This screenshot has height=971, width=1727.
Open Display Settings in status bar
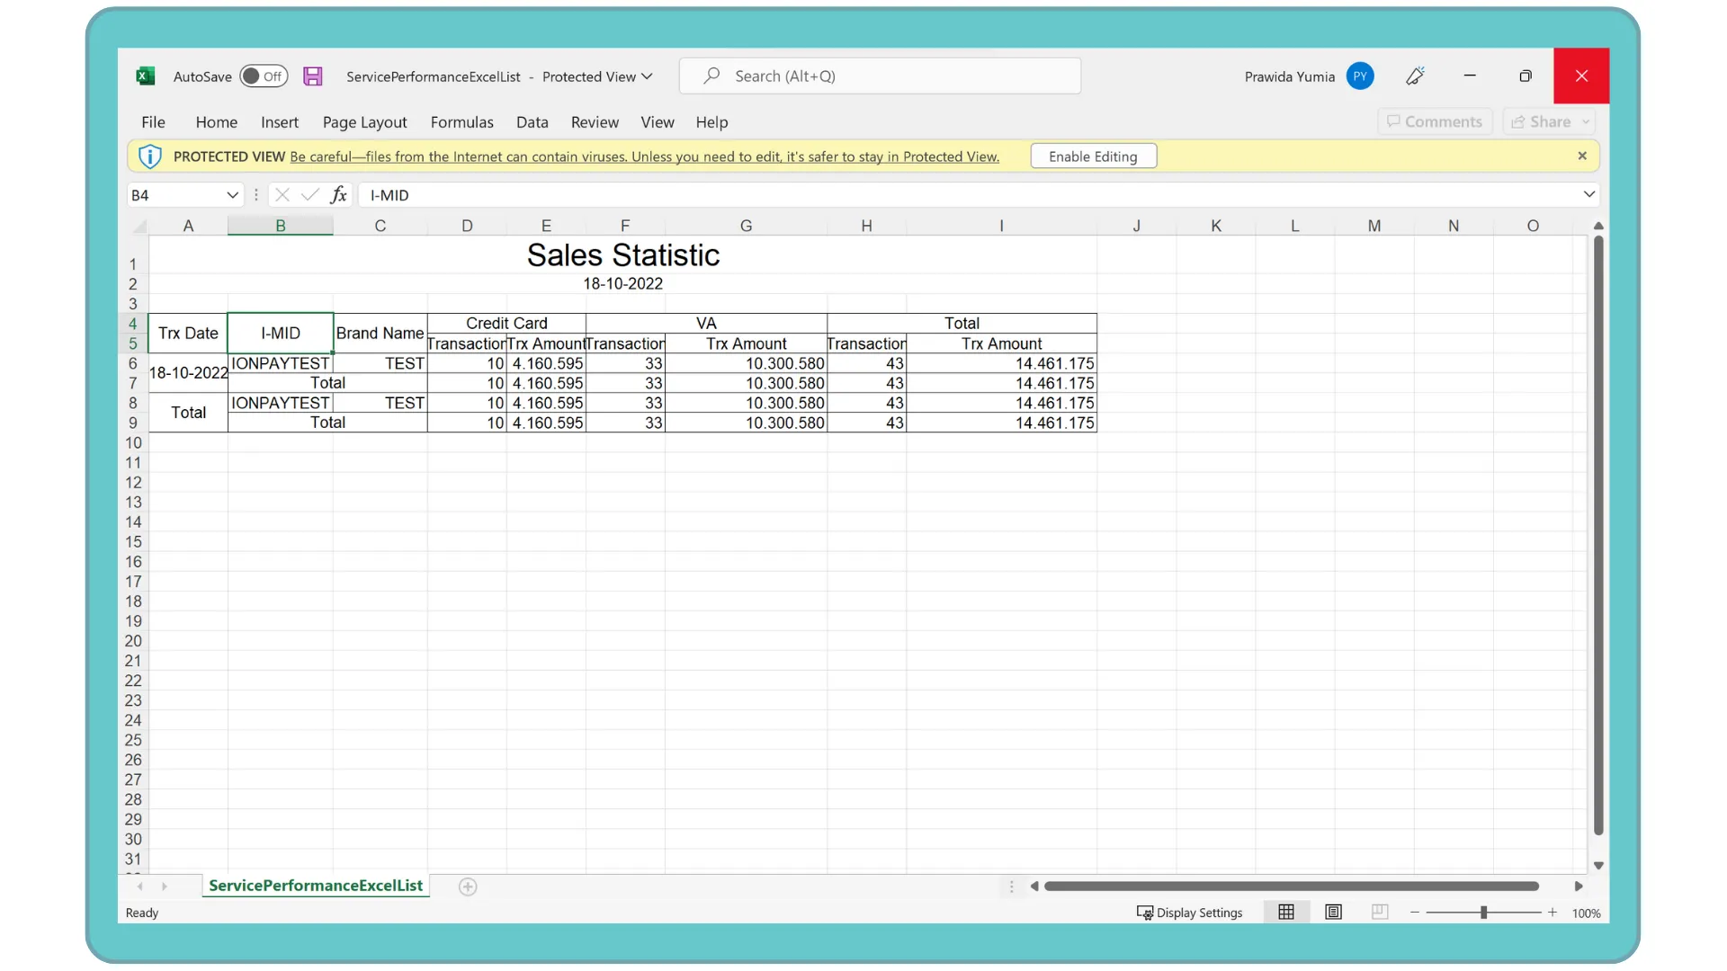(x=1189, y=913)
